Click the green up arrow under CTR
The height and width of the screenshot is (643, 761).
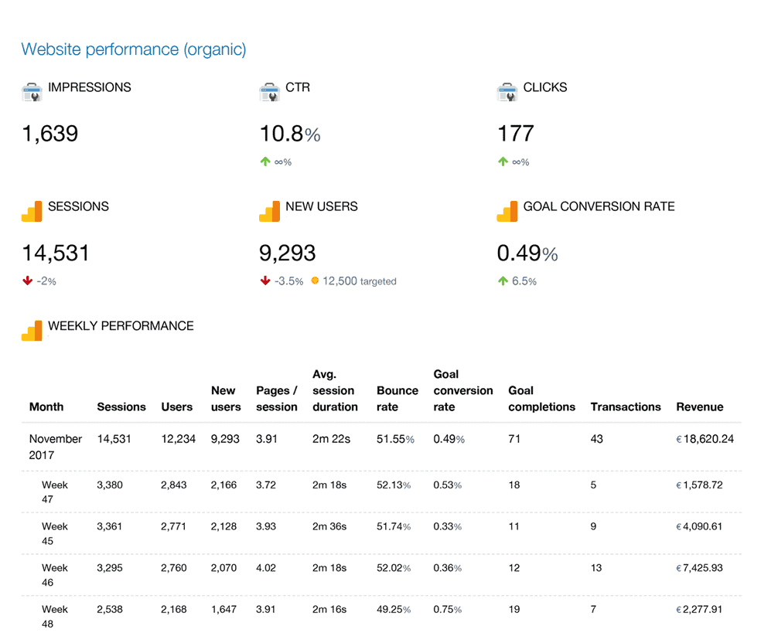tap(265, 162)
